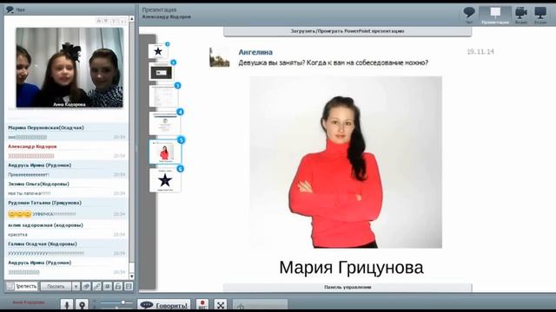Click chat name Марина Перуновская(Осадчая)
Screen dimensions: 556x312
[x=46, y=127]
